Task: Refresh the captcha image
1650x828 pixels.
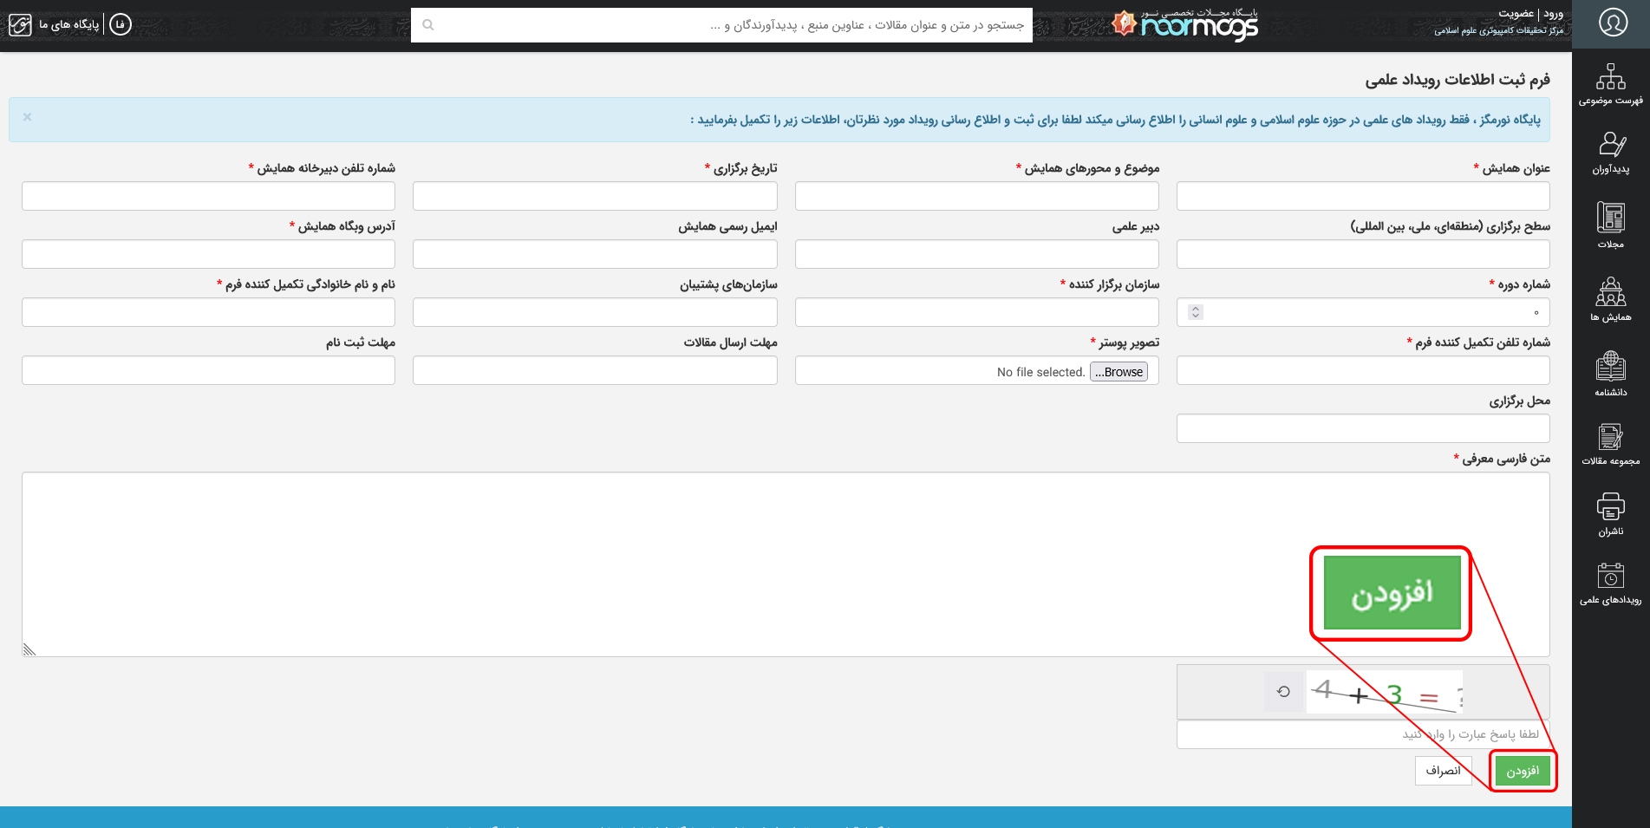Action: click(1283, 692)
